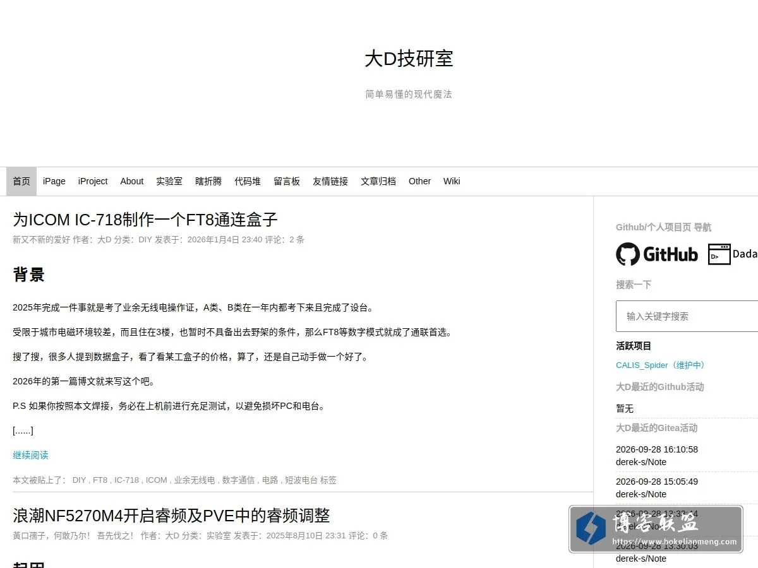Image resolution: width=758 pixels, height=568 pixels.
Task: Open the Other menu item
Action: (x=419, y=181)
